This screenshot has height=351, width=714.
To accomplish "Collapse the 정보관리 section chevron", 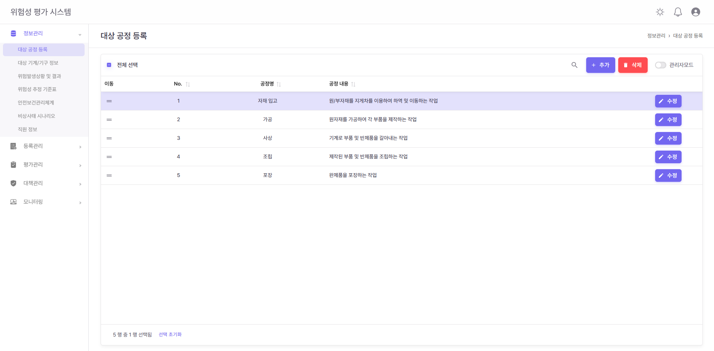I will (x=80, y=35).
